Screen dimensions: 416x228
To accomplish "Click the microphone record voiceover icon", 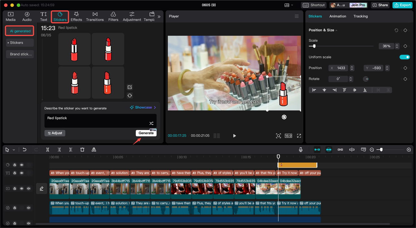I will [x=301, y=150].
